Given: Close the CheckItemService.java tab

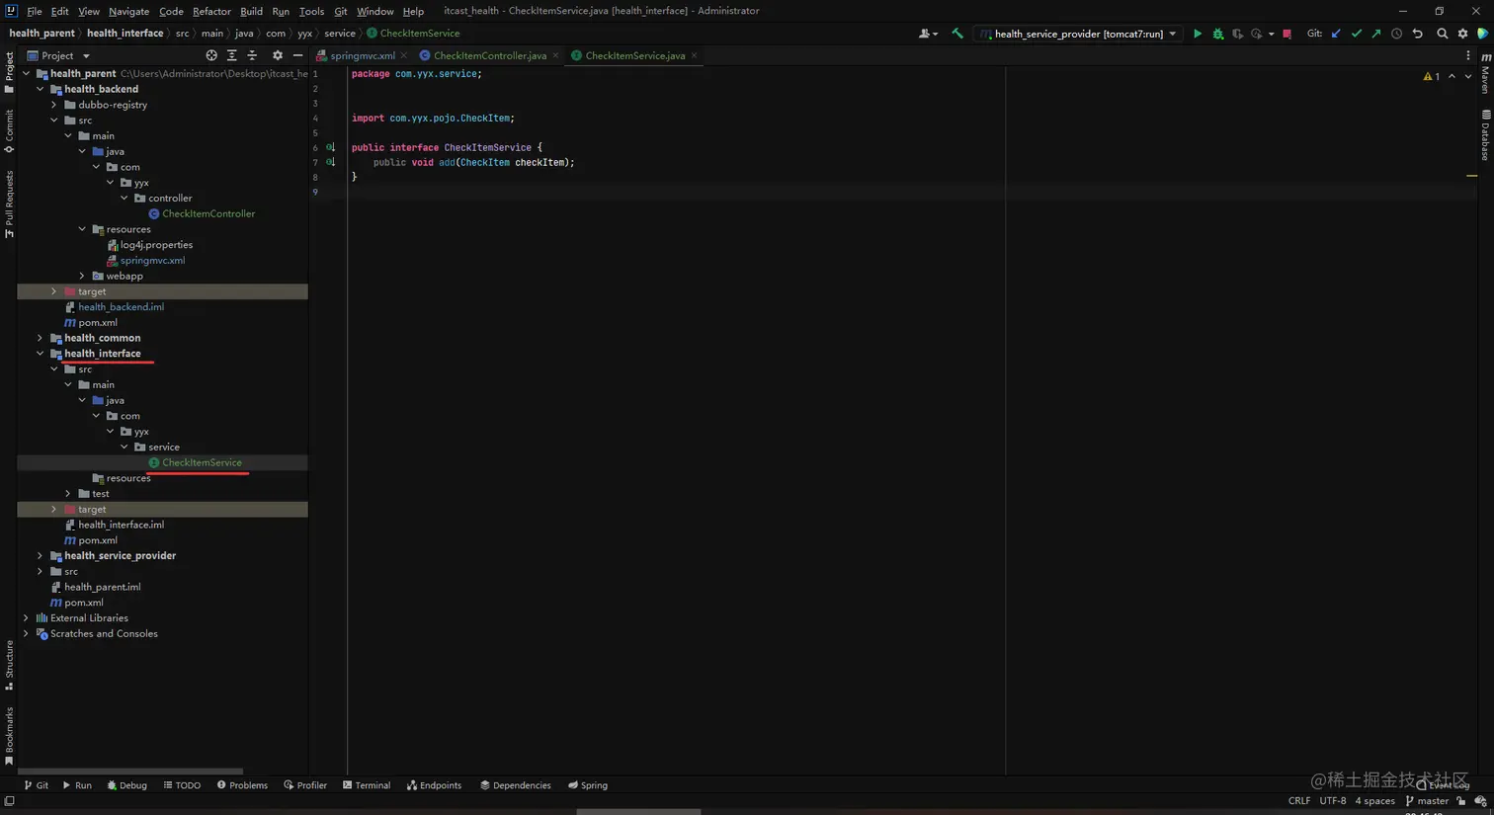Looking at the screenshot, I should pos(695,55).
